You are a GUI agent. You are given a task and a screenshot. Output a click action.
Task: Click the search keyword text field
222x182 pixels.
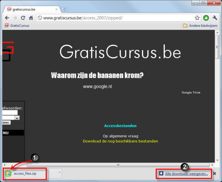click(x=10, y=112)
